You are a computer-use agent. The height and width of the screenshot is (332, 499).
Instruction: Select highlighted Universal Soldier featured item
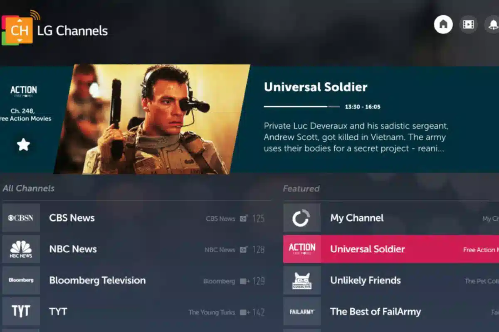pos(391,249)
